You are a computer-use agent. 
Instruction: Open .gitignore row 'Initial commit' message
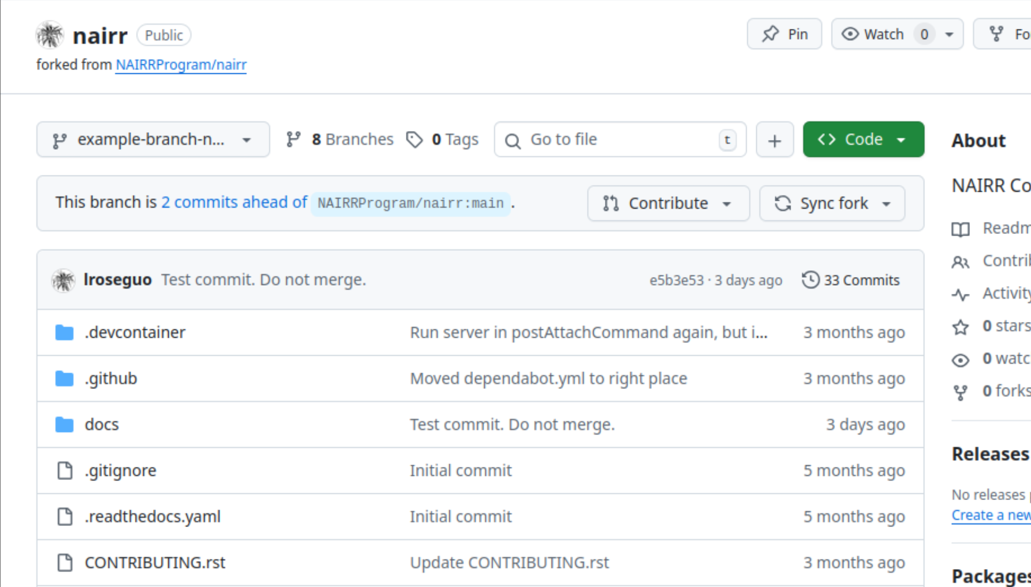click(x=461, y=471)
